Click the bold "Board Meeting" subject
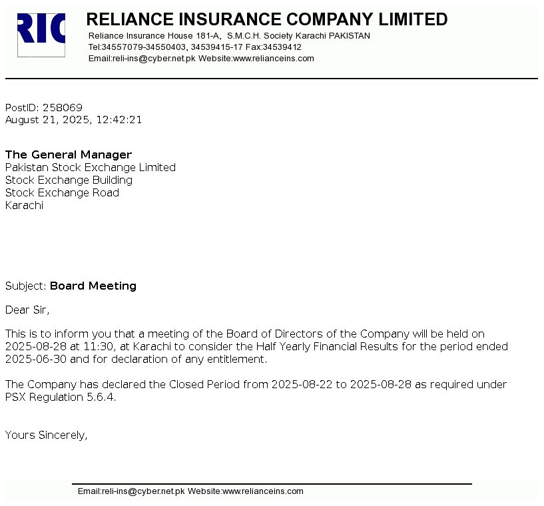544x506 pixels. [93, 286]
